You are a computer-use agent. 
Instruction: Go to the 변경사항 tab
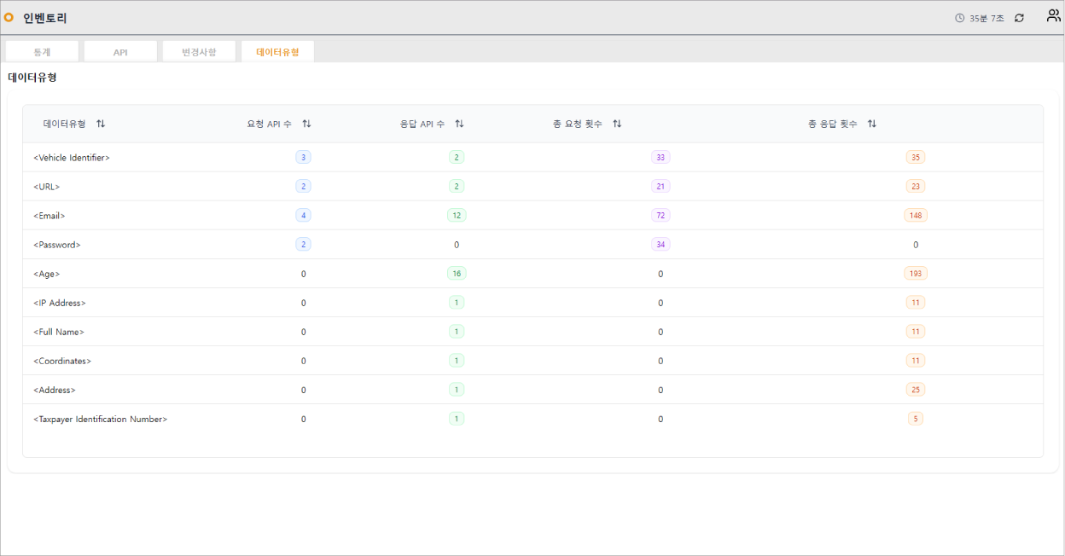[x=199, y=52]
